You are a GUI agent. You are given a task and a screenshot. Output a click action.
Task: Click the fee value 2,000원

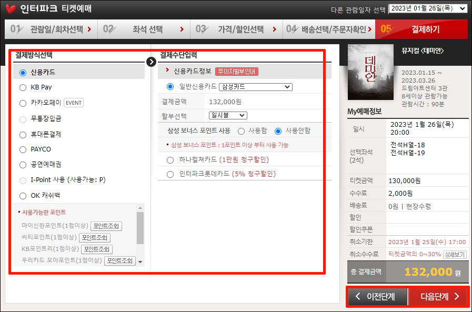400,194
